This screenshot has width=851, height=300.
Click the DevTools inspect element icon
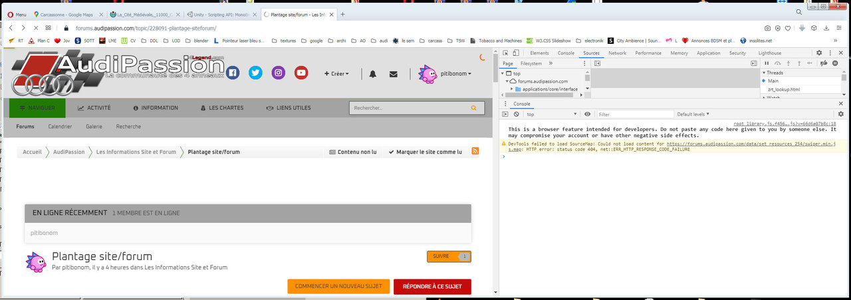pos(505,53)
